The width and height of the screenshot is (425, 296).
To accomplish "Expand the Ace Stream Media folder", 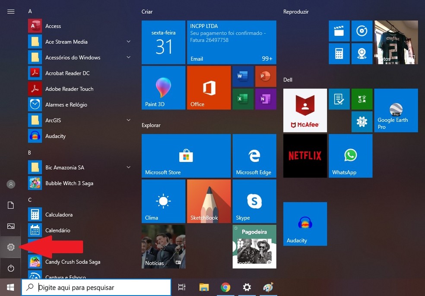I will point(128,42).
